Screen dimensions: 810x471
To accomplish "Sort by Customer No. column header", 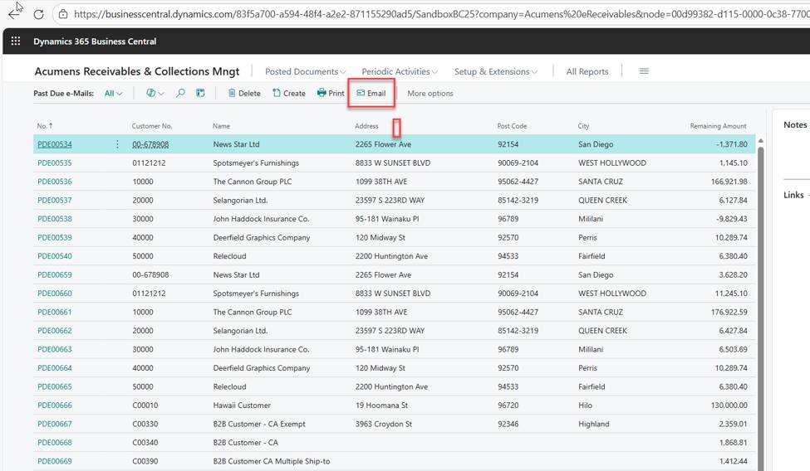I will point(152,126).
